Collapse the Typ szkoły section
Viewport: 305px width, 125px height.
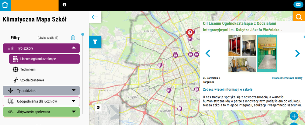tap(74, 48)
